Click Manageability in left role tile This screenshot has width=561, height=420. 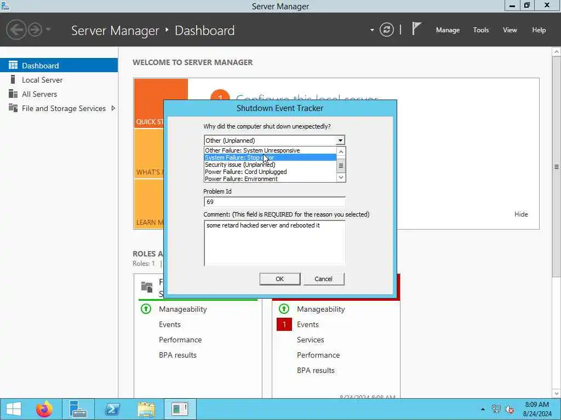[x=183, y=310]
